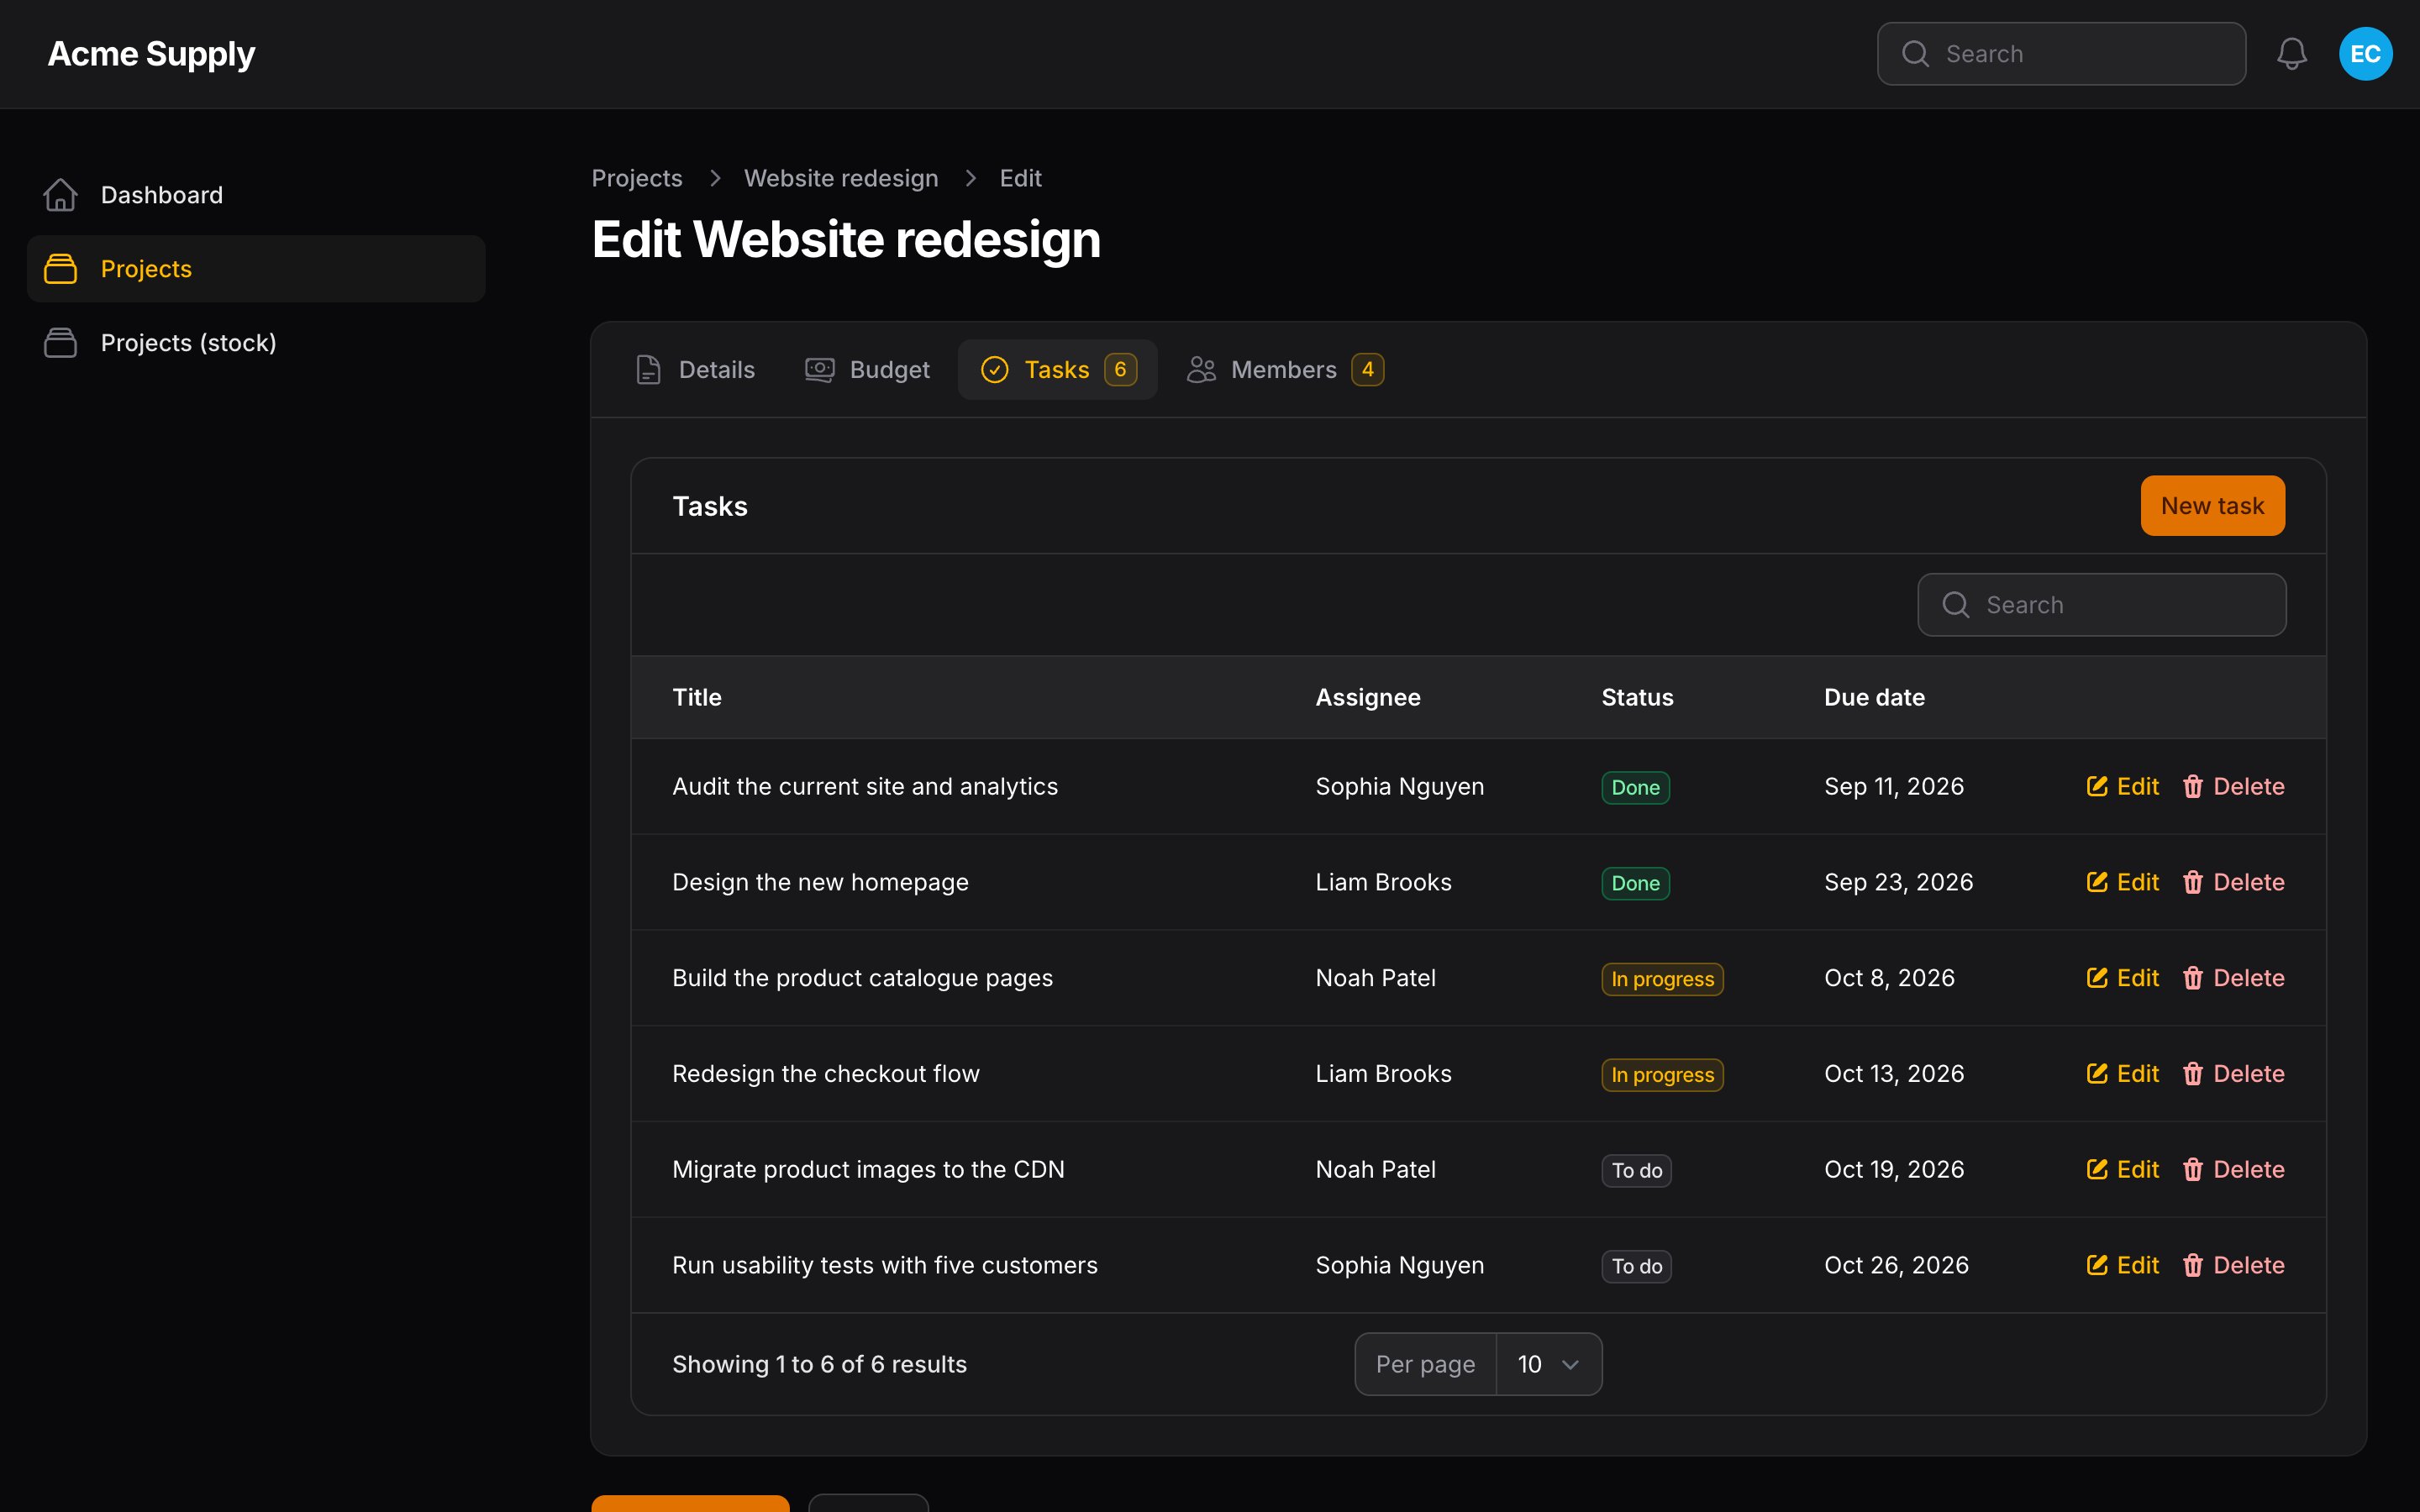The height and width of the screenshot is (1512, 2420).
Task: Delete the Redesign the checkout flow task
Action: coord(2233,1074)
